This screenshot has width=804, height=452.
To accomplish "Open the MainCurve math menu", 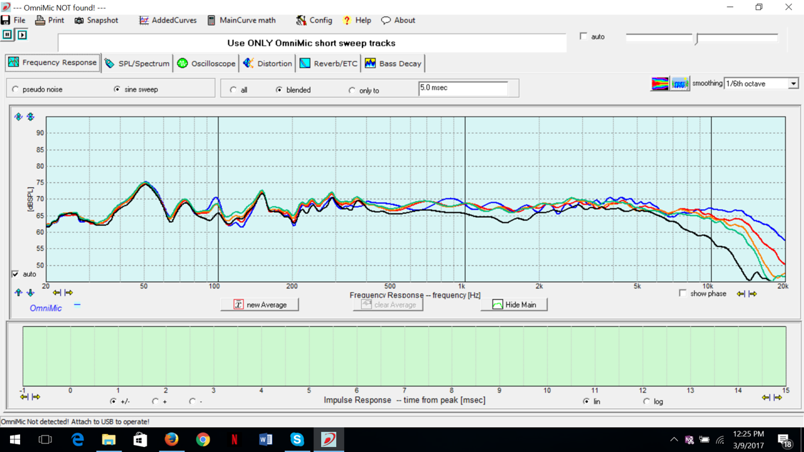I will click(x=241, y=20).
